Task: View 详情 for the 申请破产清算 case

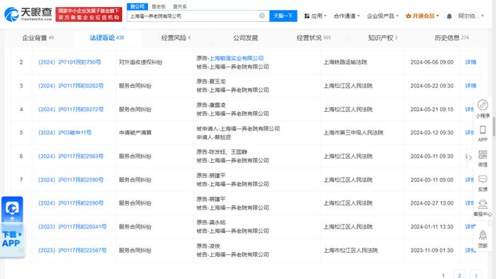Action: click(469, 132)
